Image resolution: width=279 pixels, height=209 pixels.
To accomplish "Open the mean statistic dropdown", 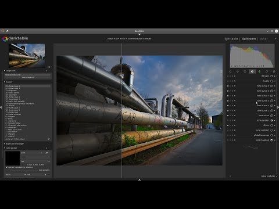I will click(x=16, y=175).
